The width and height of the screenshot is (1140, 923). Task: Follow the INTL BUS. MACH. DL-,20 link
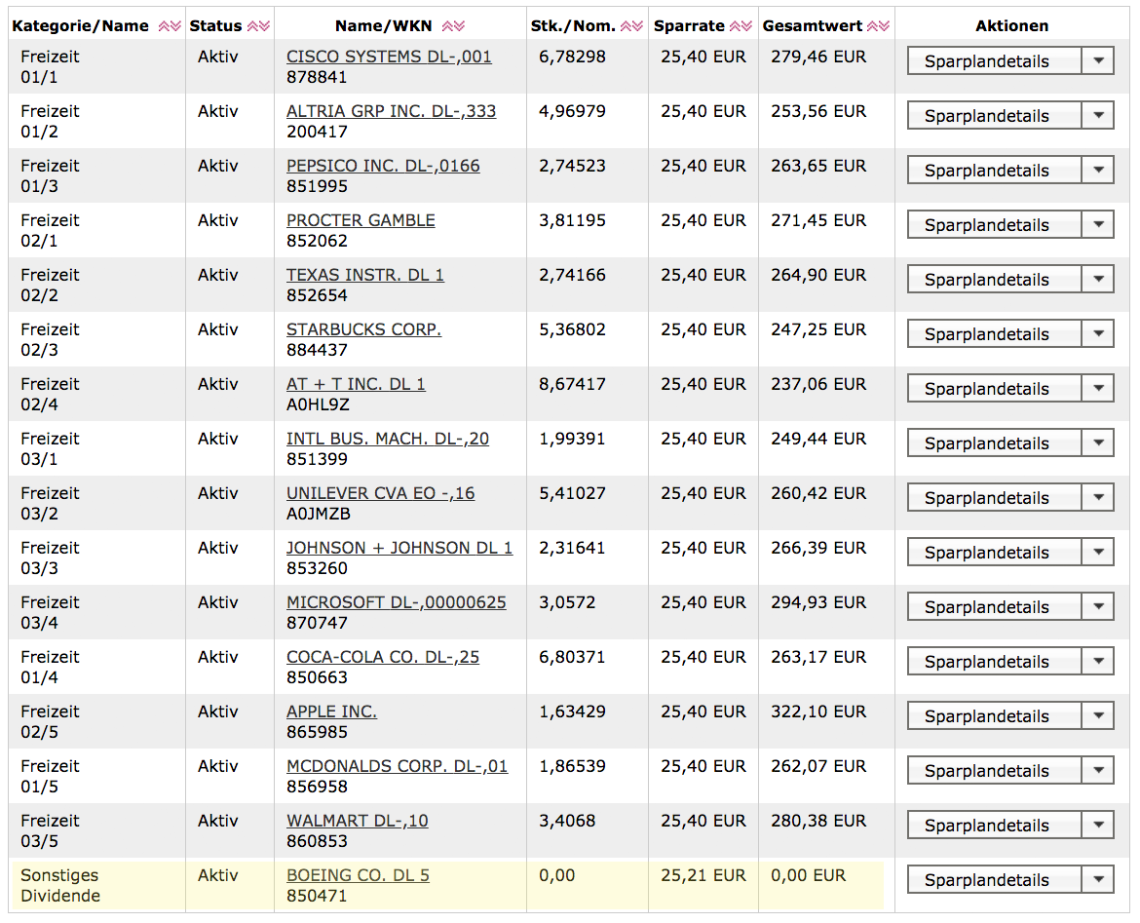pos(388,439)
